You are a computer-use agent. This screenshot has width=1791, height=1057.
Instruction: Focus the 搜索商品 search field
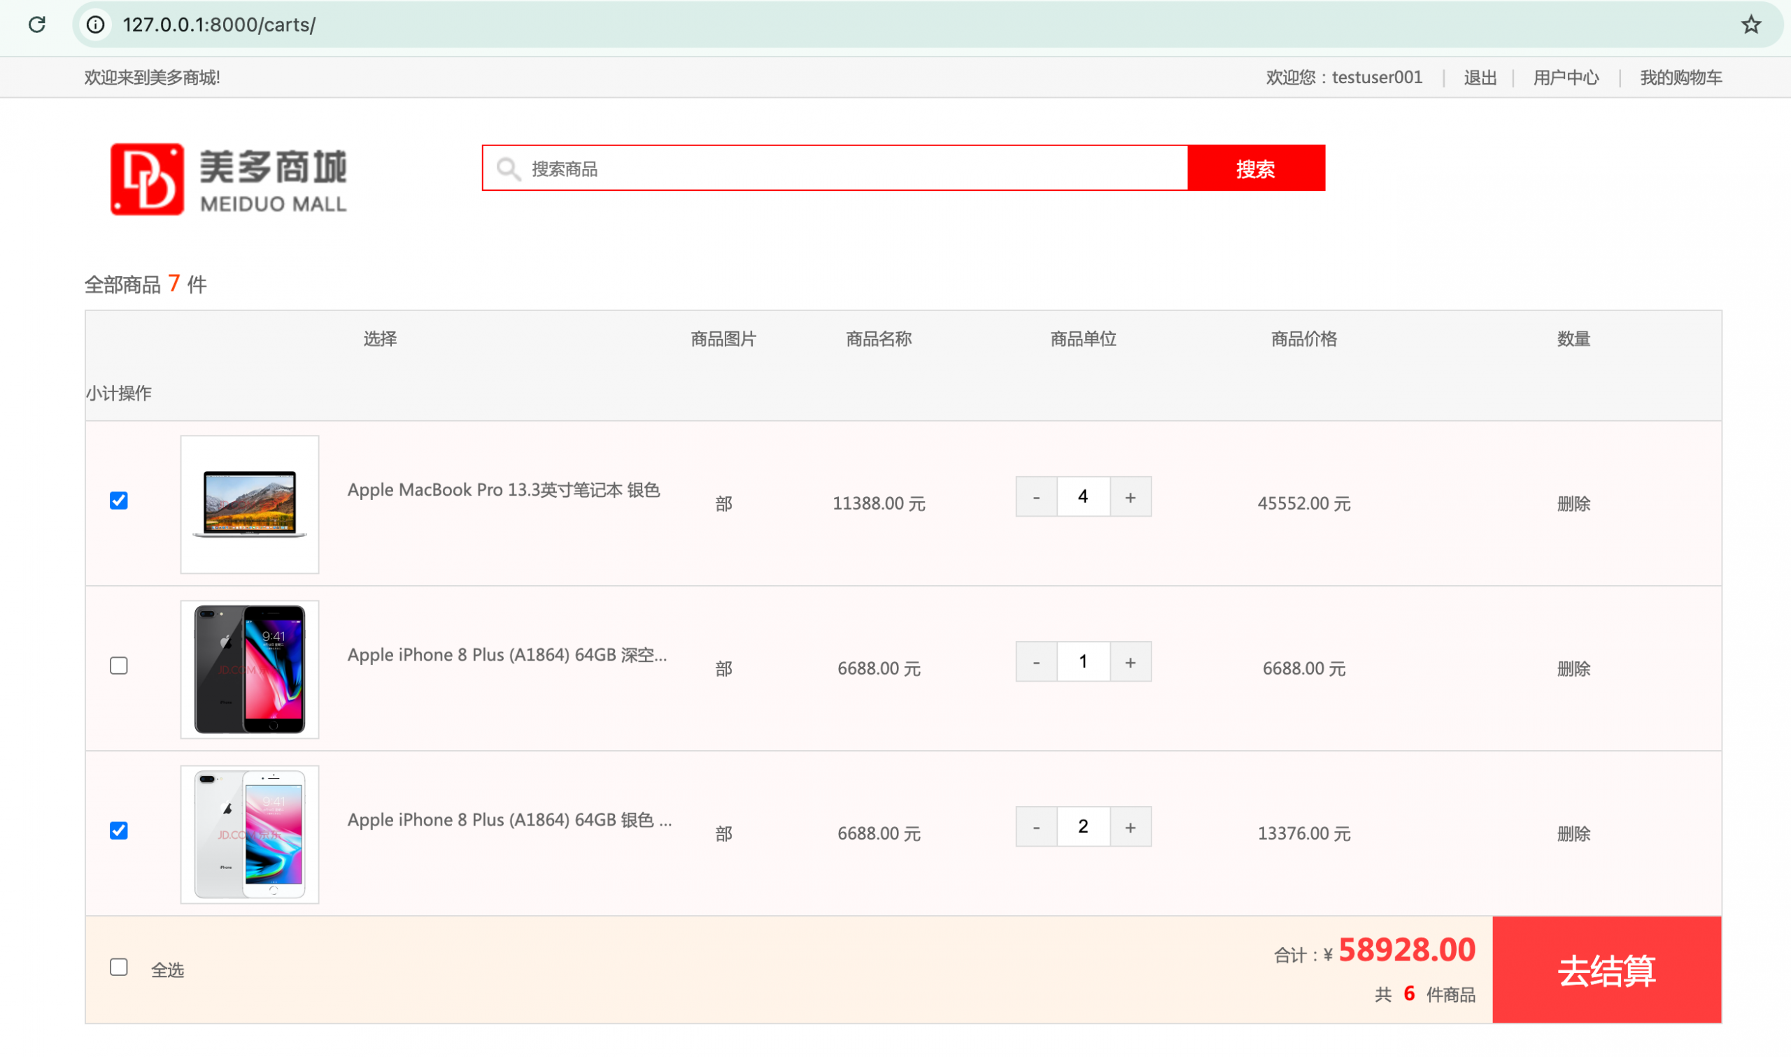coord(835,168)
